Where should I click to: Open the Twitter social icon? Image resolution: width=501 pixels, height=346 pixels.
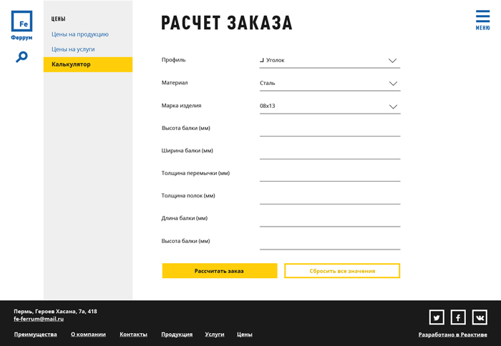437,317
